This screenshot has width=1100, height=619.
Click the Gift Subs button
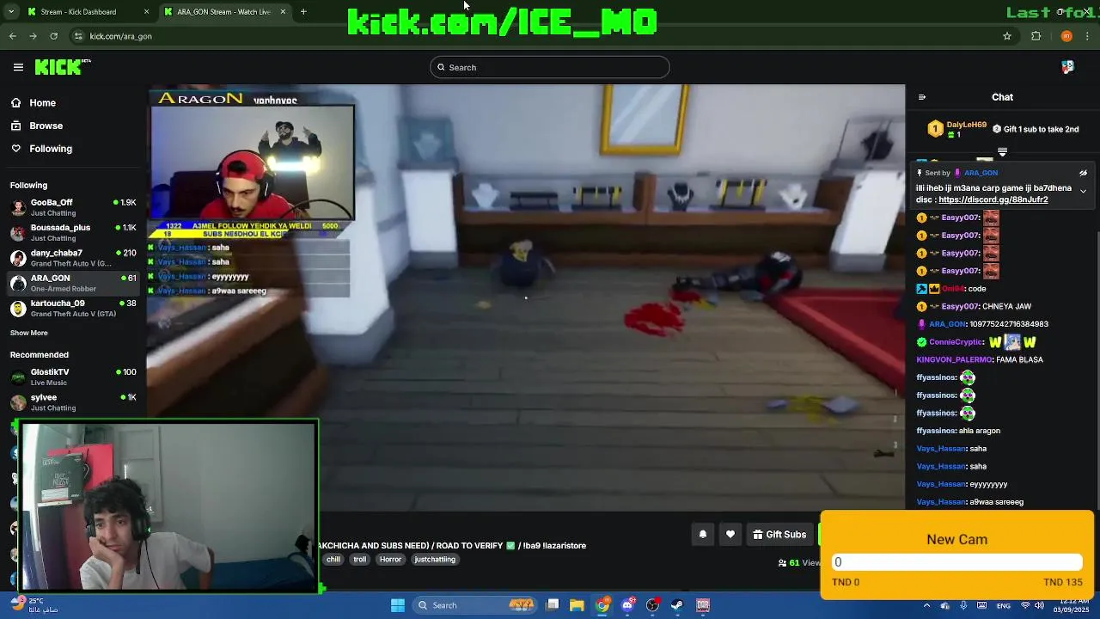click(779, 535)
